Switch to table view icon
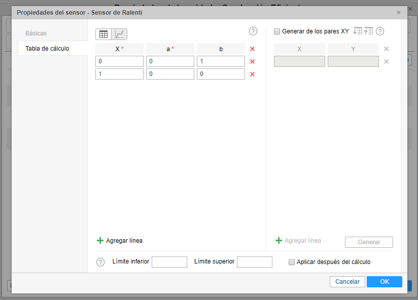The image size is (418, 300). coord(103,34)
